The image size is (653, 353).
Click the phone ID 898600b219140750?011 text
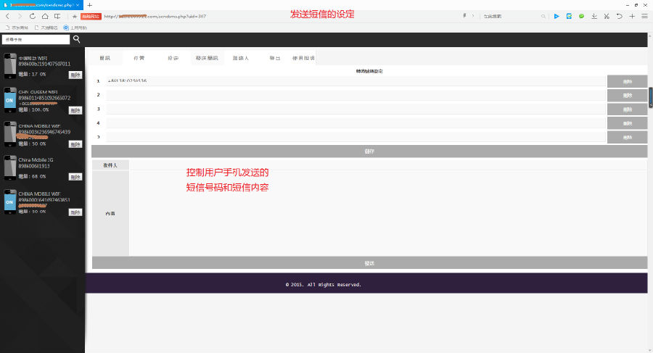pos(44,64)
